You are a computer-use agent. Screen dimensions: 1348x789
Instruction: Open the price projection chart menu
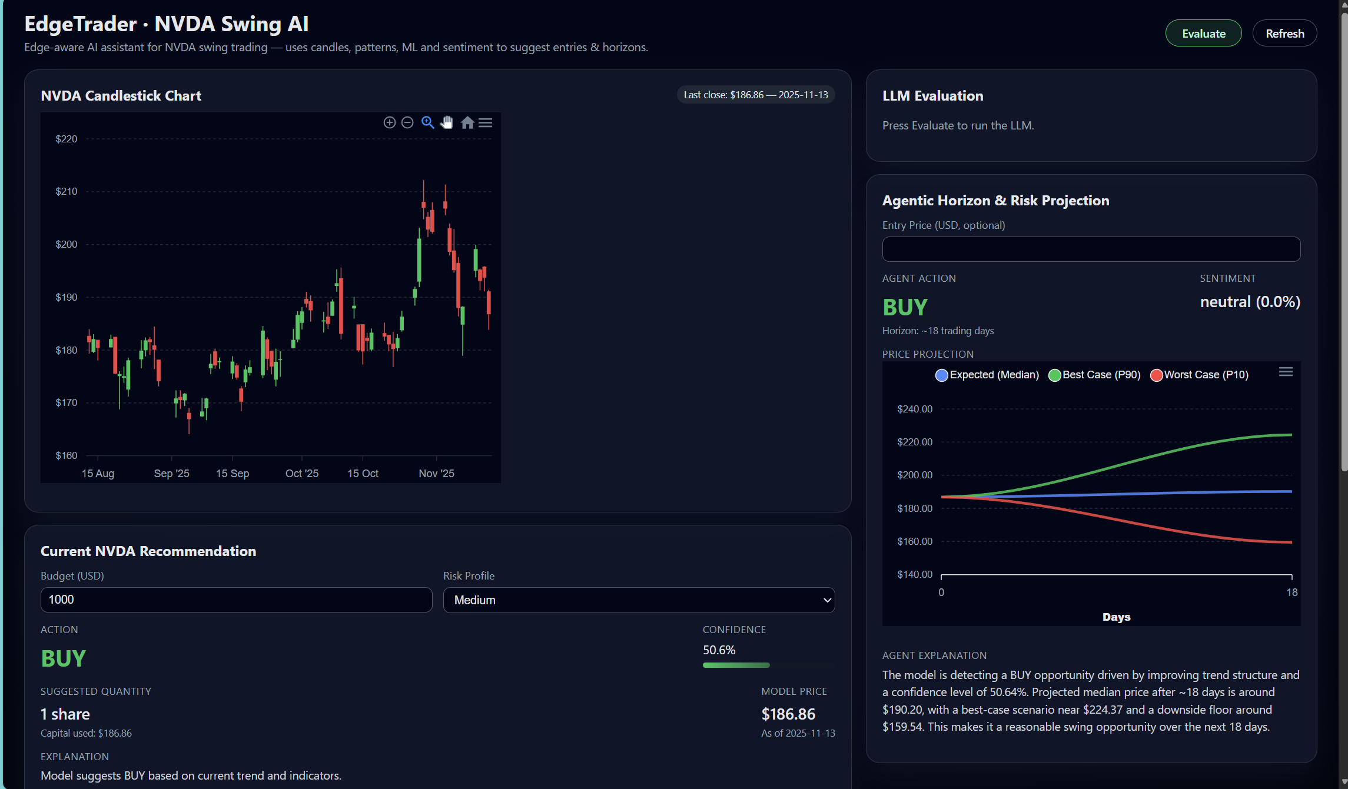click(1286, 372)
